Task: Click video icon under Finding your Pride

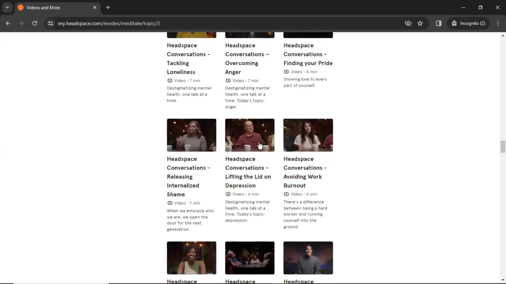Action: pyautogui.click(x=286, y=72)
